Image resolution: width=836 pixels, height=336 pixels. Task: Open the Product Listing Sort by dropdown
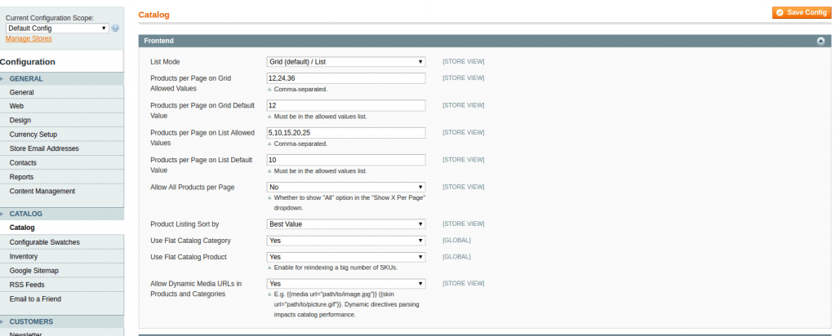pyautogui.click(x=346, y=224)
